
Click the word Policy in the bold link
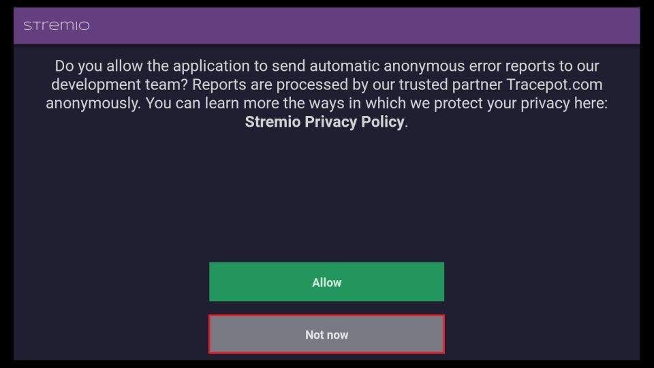383,122
